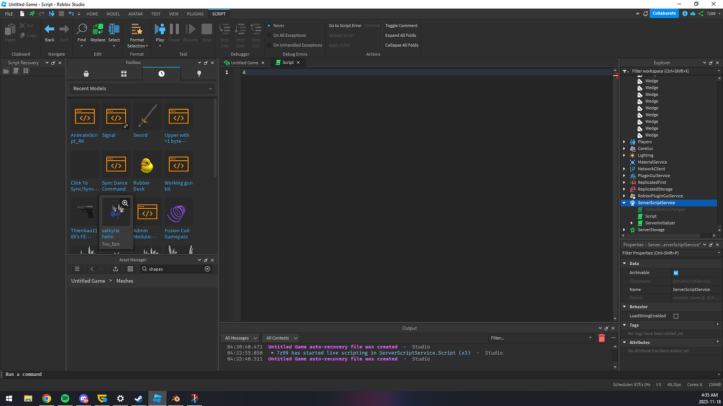Open the Toolbox Inventory grid tab

point(124,74)
